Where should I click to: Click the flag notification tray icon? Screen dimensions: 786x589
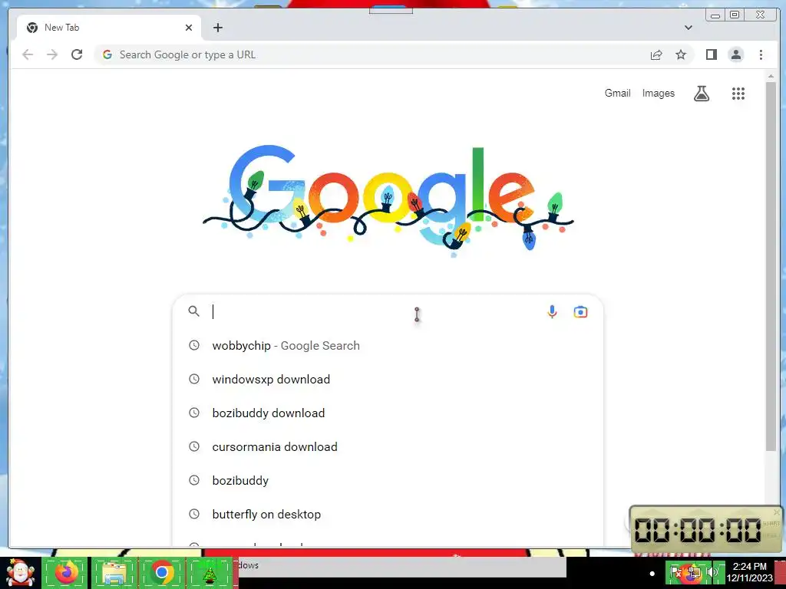(x=676, y=572)
